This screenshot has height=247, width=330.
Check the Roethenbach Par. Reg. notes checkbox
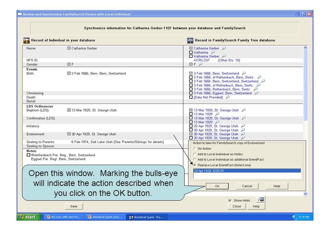click(29, 155)
